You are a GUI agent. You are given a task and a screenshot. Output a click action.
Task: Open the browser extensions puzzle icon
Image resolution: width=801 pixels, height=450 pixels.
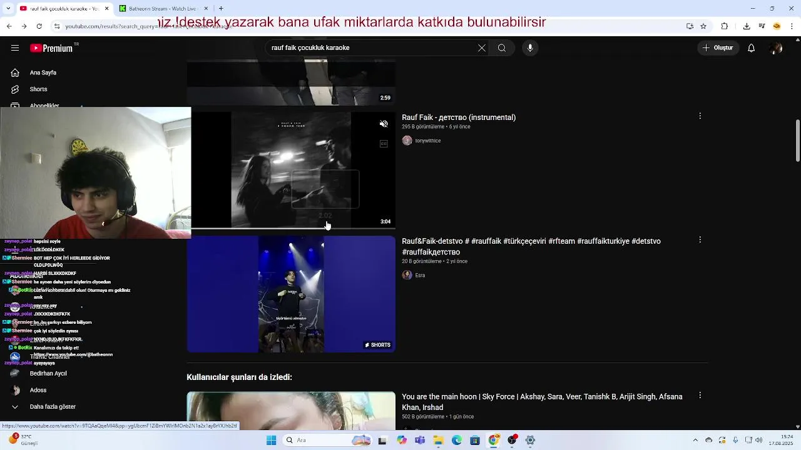(x=725, y=26)
